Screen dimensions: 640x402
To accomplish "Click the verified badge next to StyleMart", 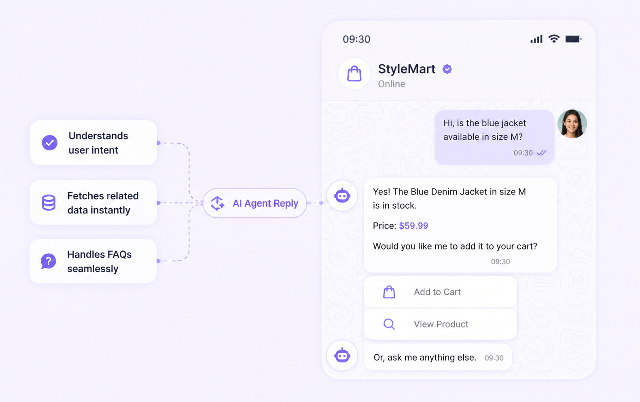I will tap(447, 69).
